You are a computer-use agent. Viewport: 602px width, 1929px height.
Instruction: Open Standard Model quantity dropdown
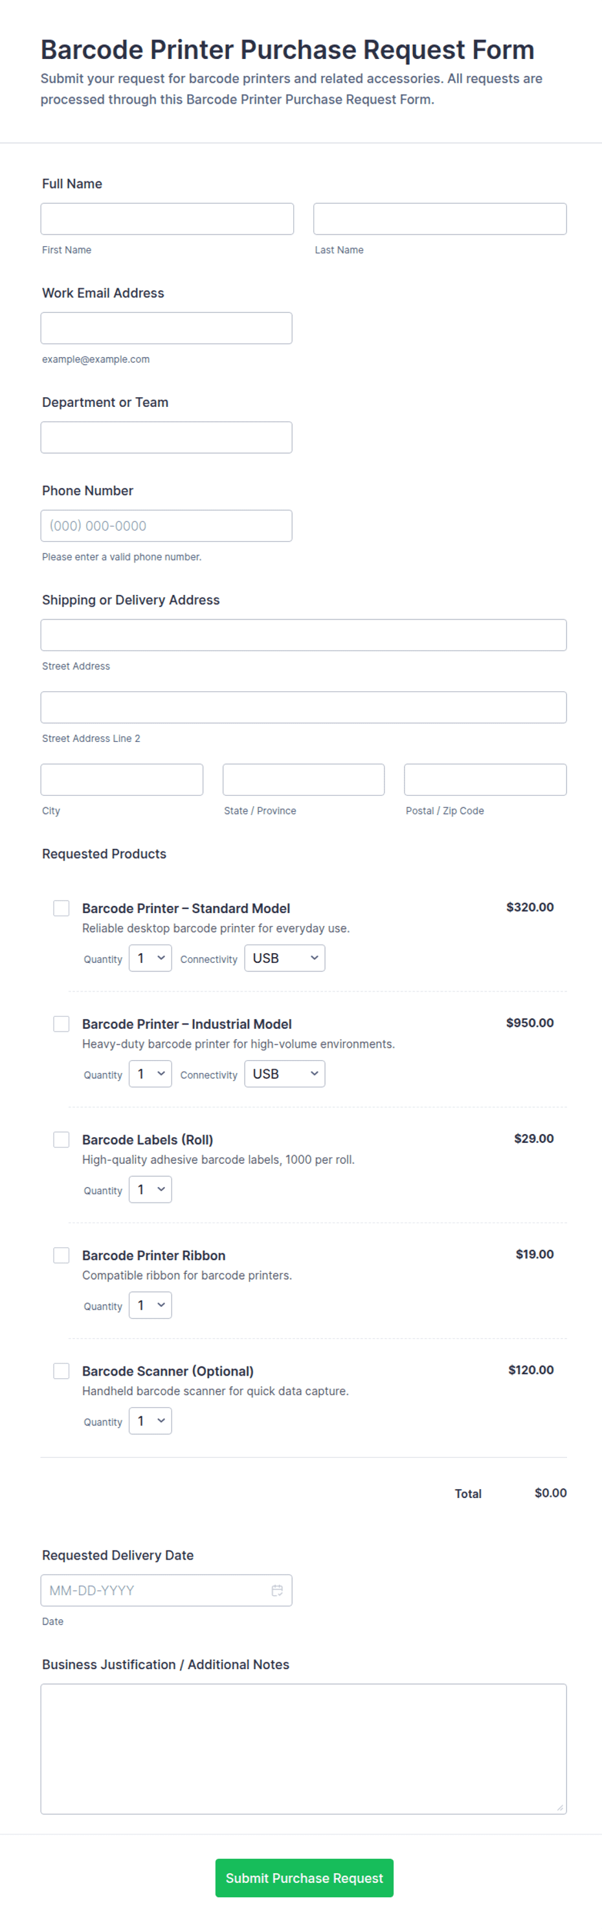tap(150, 958)
